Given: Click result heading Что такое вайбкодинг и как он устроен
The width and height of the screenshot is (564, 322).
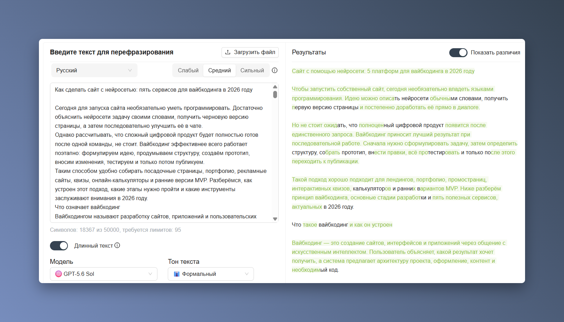Looking at the screenshot, I should click(342, 225).
